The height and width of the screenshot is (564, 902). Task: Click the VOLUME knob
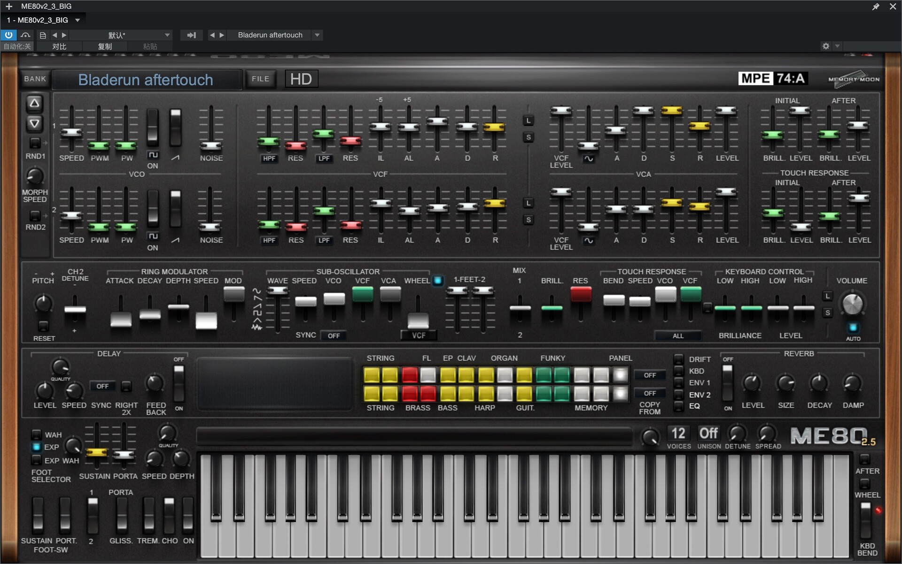[x=852, y=304]
